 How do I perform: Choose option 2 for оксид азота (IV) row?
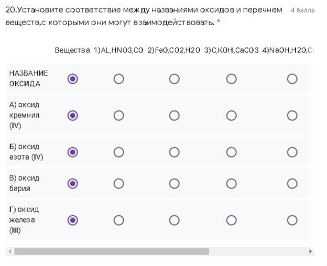click(x=175, y=152)
